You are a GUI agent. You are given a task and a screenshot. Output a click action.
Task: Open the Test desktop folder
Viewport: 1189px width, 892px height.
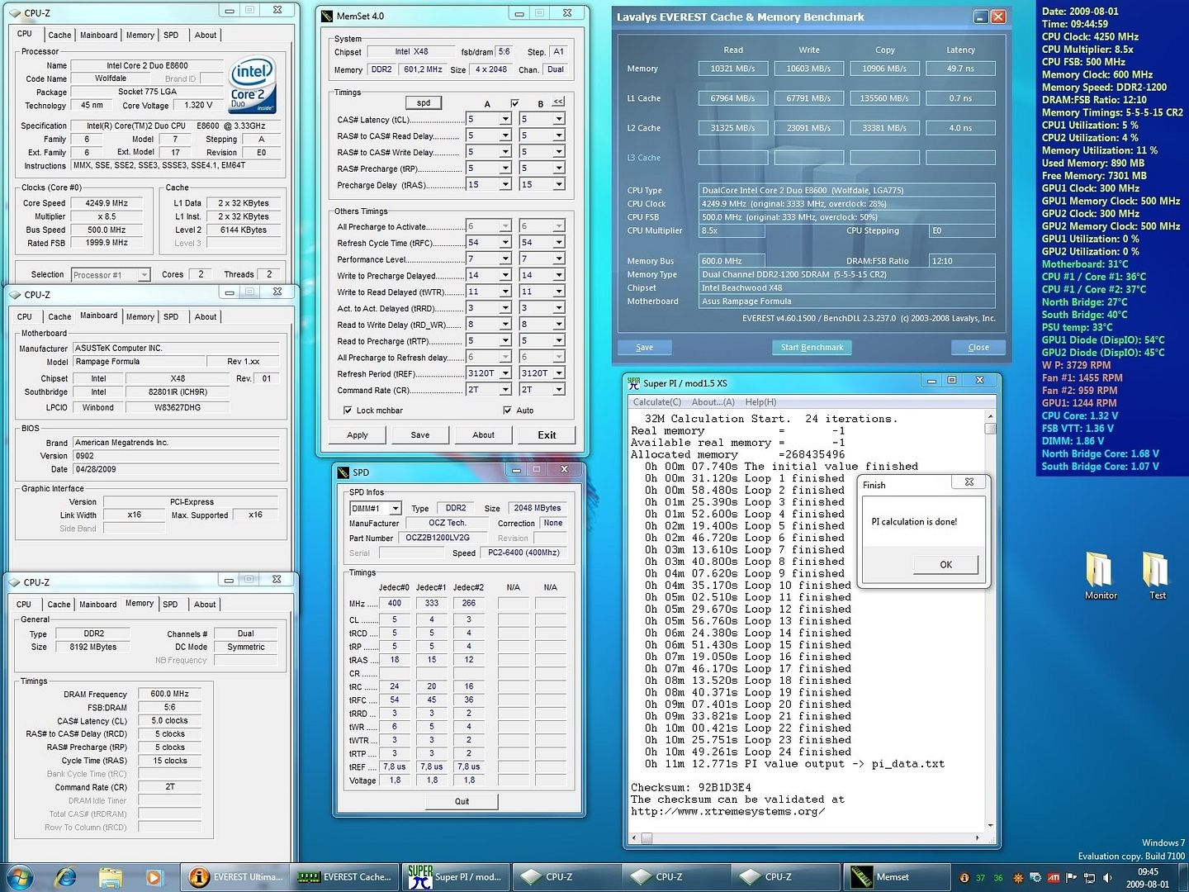pyautogui.click(x=1157, y=575)
